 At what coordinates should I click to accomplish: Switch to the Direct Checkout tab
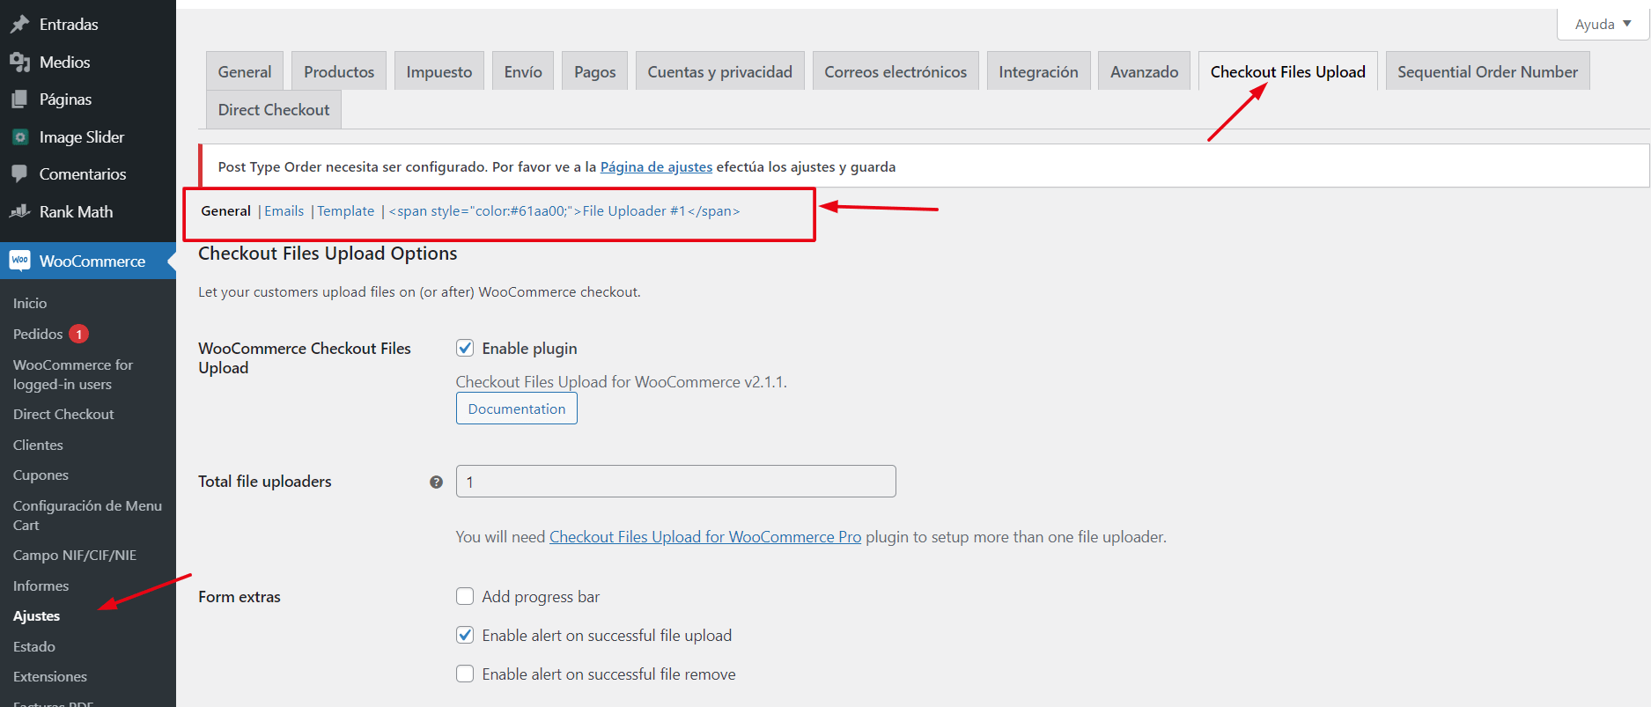[274, 109]
